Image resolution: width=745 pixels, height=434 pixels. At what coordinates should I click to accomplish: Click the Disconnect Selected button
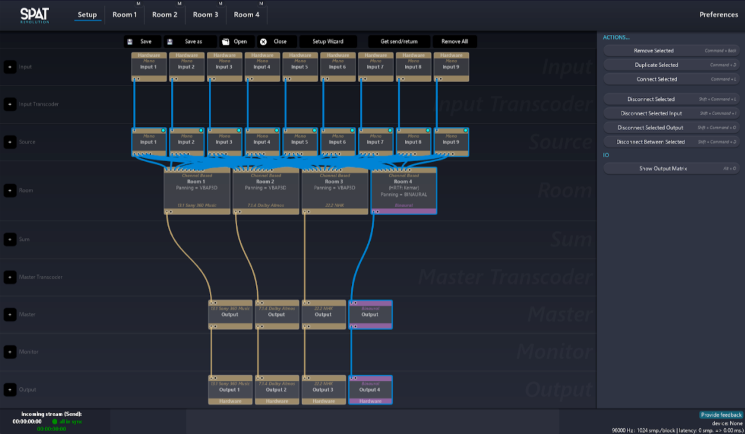(x=671, y=99)
